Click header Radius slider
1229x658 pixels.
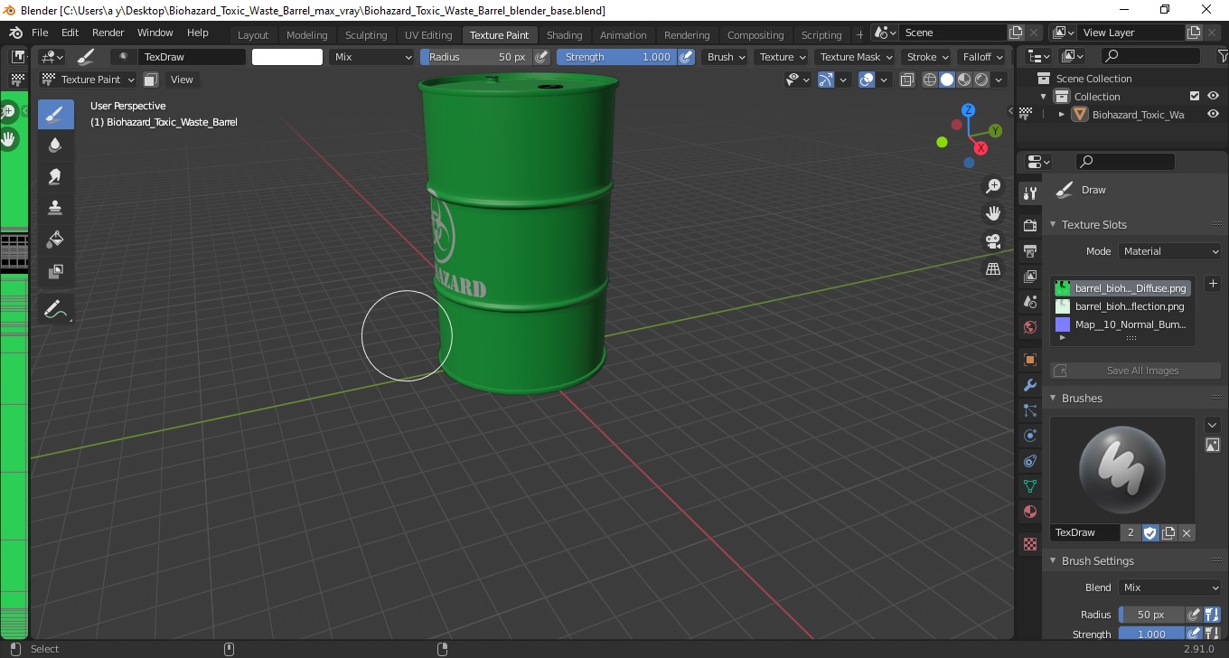click(x=476, y=57)
